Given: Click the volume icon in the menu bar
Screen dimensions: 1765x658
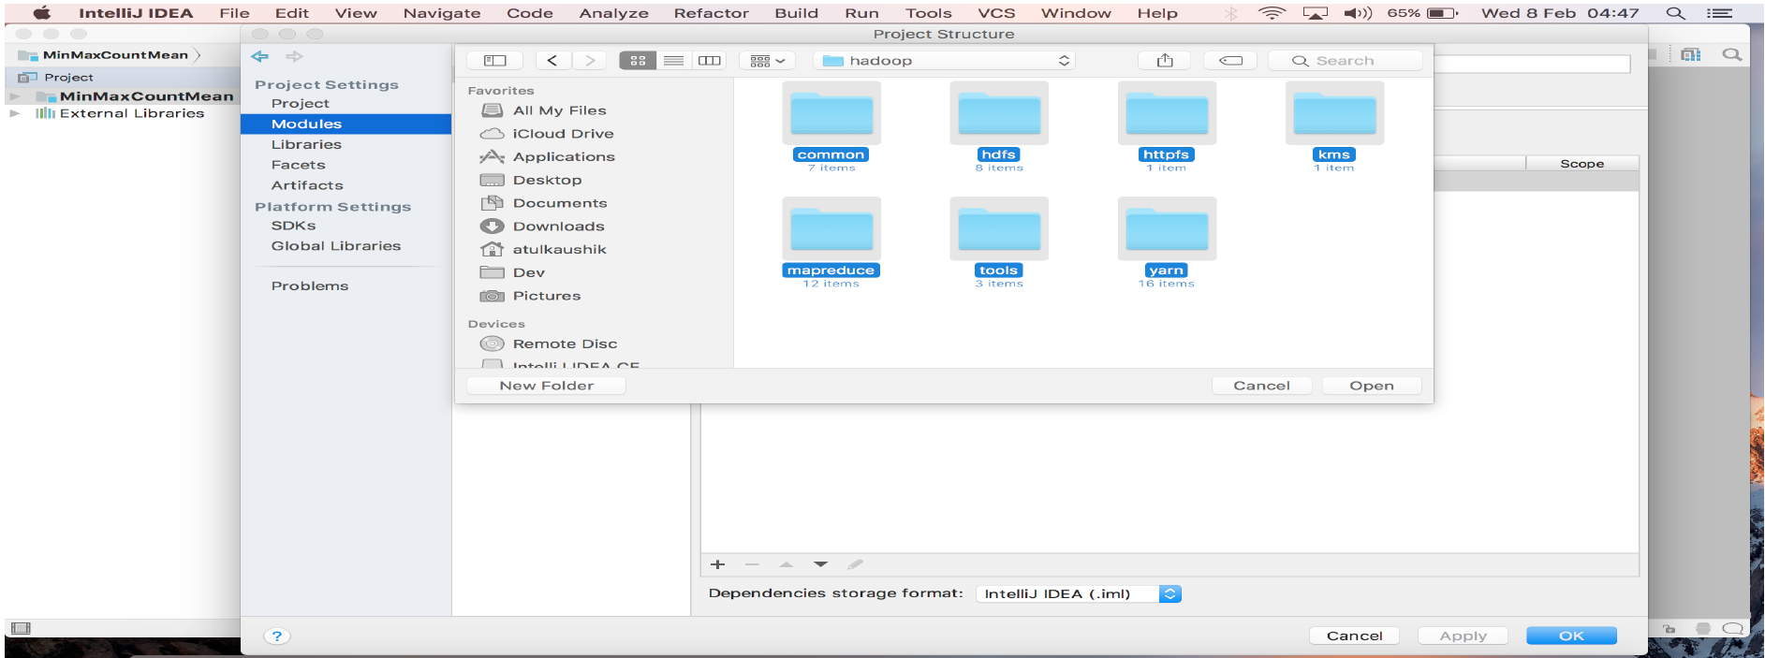Looking at the screenshot, I should [1358, 13].
